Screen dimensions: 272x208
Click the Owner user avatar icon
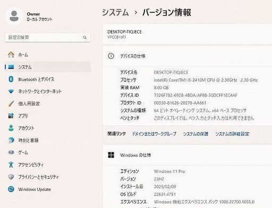[x=14, y=16]
